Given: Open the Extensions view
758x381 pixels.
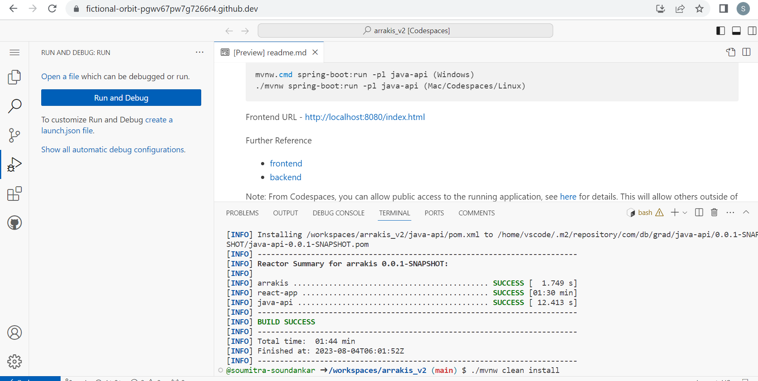Looking at the screenshot, I should 15,194.
